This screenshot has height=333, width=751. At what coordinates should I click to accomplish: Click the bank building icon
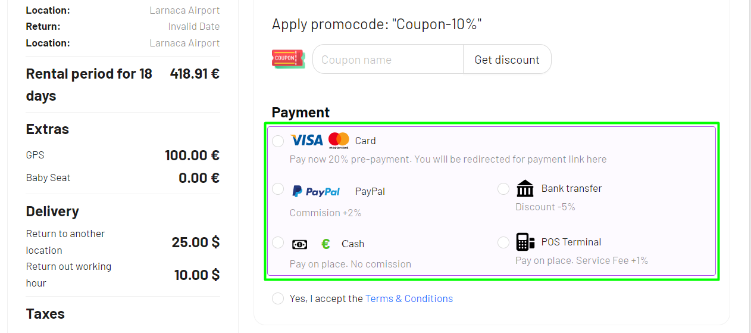(x=525, y=189)
